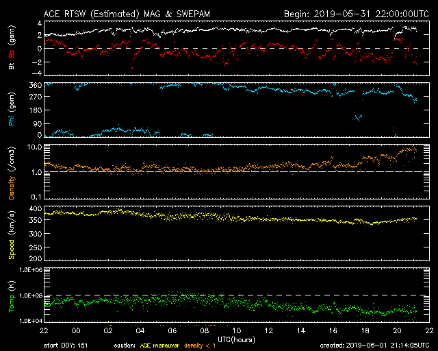The width and height of the screenshot is (438, 351).
Task: Click the orange density < 1 legend
Action: [x=200, y=346]
